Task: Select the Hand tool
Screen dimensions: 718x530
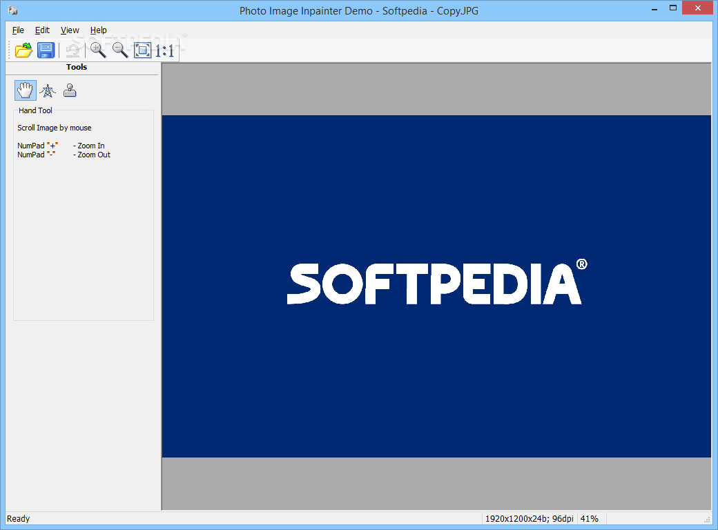Action: 25,90
